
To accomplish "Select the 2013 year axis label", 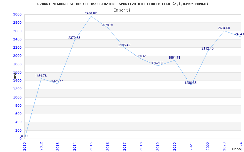I will click(58, 147).
